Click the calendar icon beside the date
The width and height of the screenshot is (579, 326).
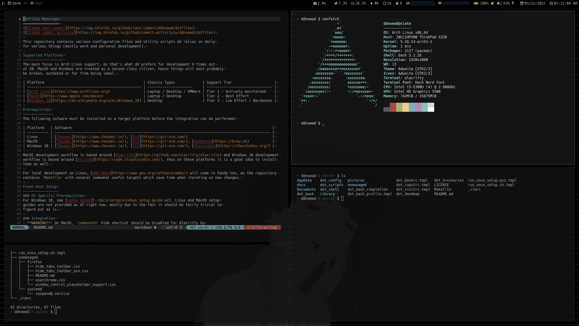(x=522, y=3)
